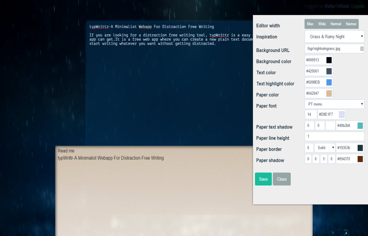
Task: Click the paragraph starting 'If you are looking'
Action: pyautogui.click(x=171, y=39)
